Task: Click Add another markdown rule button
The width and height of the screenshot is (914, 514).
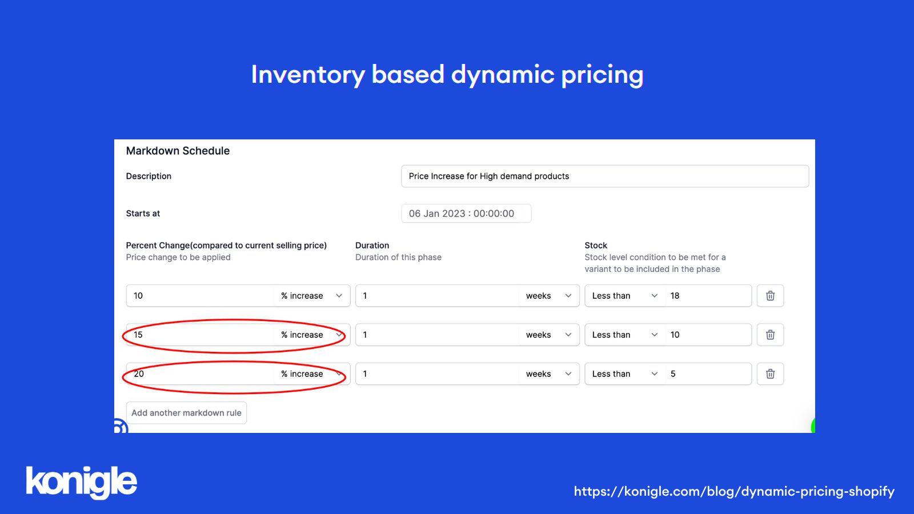Action: click(x=186, y=413)
